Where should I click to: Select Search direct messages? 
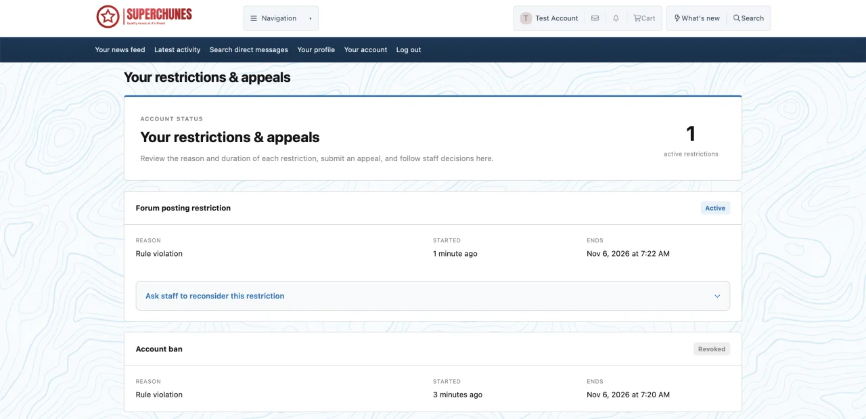(x=249, y=49)
